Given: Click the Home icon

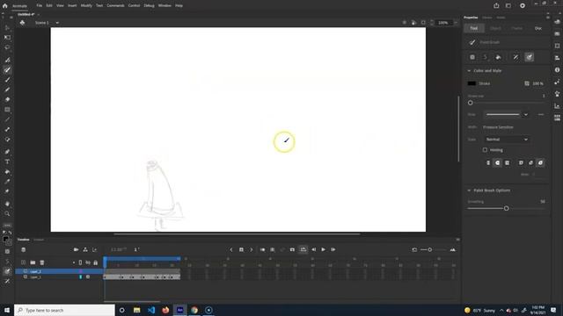Looking at the screenshot, I should pyautogui.click(x=4, y=6).
